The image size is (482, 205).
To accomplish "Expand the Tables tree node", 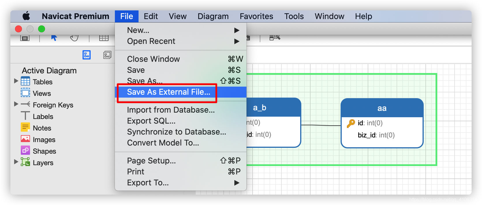I will pos(16,81).
